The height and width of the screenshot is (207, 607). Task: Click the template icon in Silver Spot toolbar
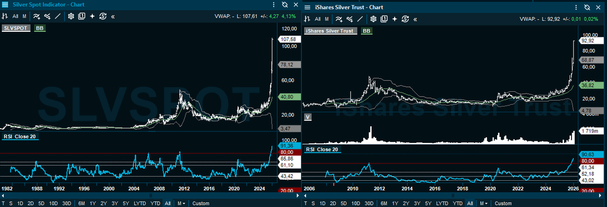coord(82,16)
